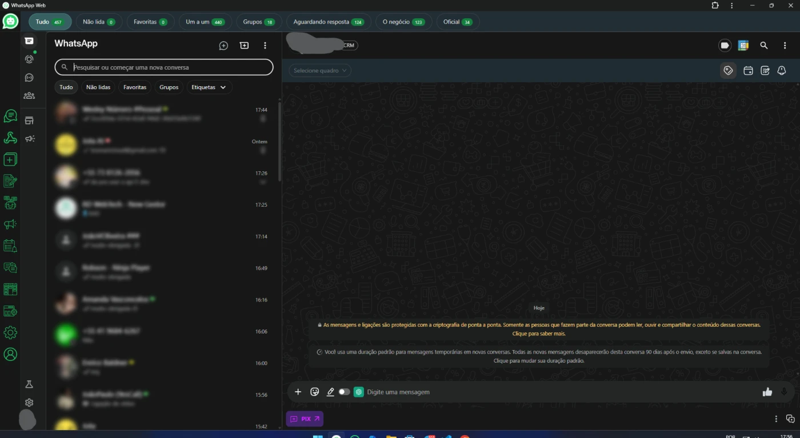
Task: Start a new chat
Action: point(223,46)
